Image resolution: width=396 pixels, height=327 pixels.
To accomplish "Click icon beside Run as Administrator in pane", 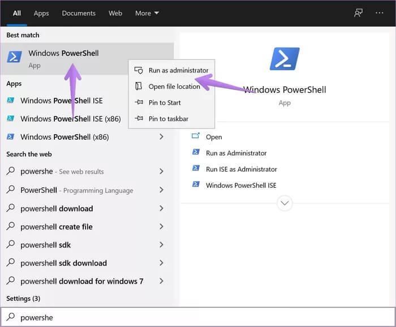I will pyautogui.click(x=196, y=152).
